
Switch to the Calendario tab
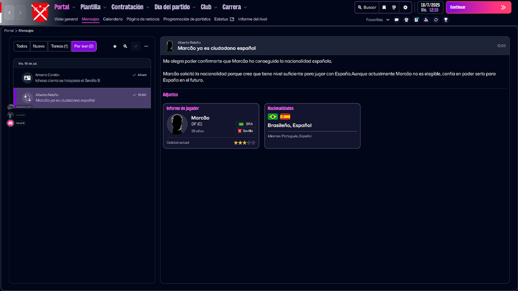pos(113,19)
